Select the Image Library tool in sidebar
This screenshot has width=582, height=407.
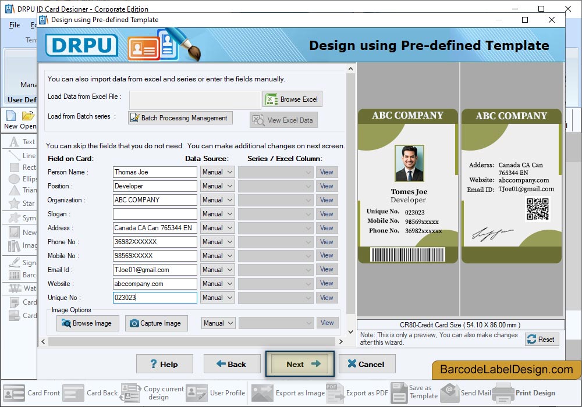click(22, 245)
